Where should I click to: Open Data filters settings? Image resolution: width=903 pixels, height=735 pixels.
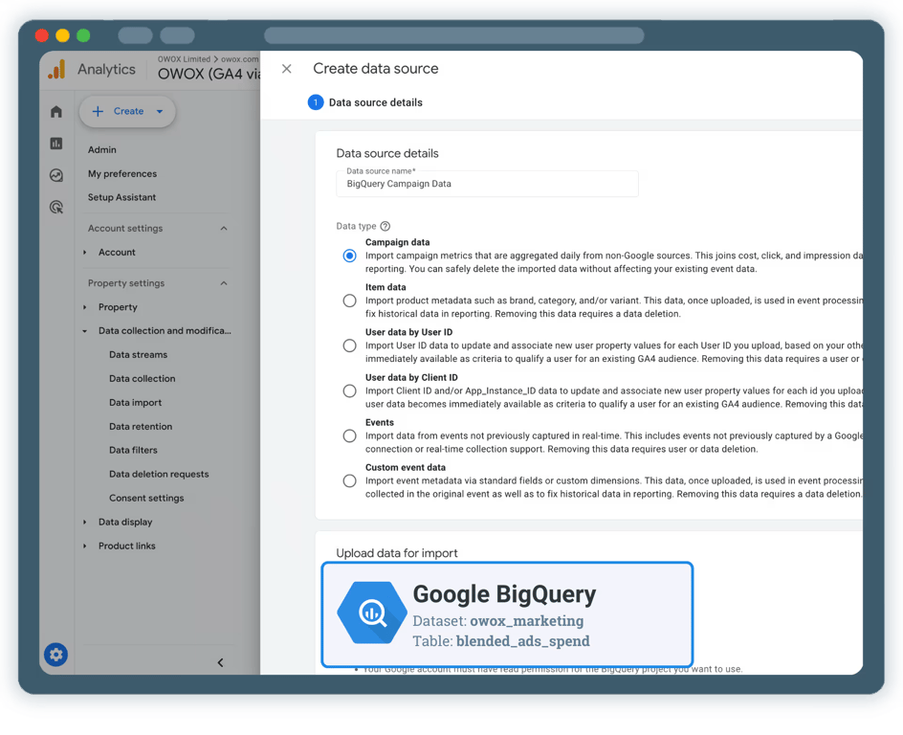[x=133, y=451]
